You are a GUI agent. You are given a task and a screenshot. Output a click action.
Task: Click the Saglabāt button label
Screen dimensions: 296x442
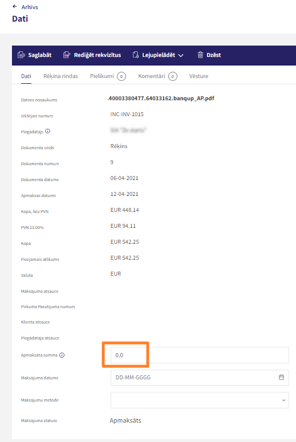pos(40,55)
